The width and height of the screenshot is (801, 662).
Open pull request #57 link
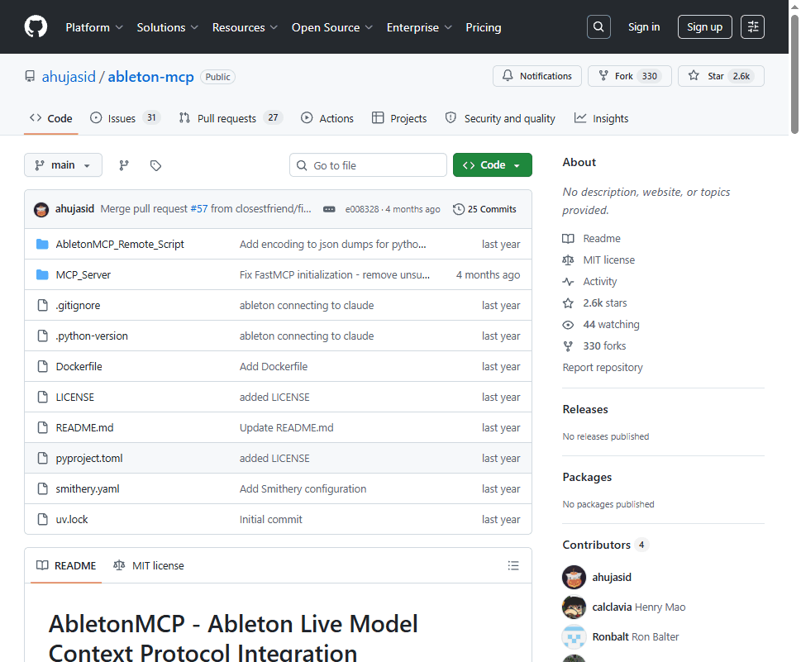pyautogui.click(x=199, y=209)
